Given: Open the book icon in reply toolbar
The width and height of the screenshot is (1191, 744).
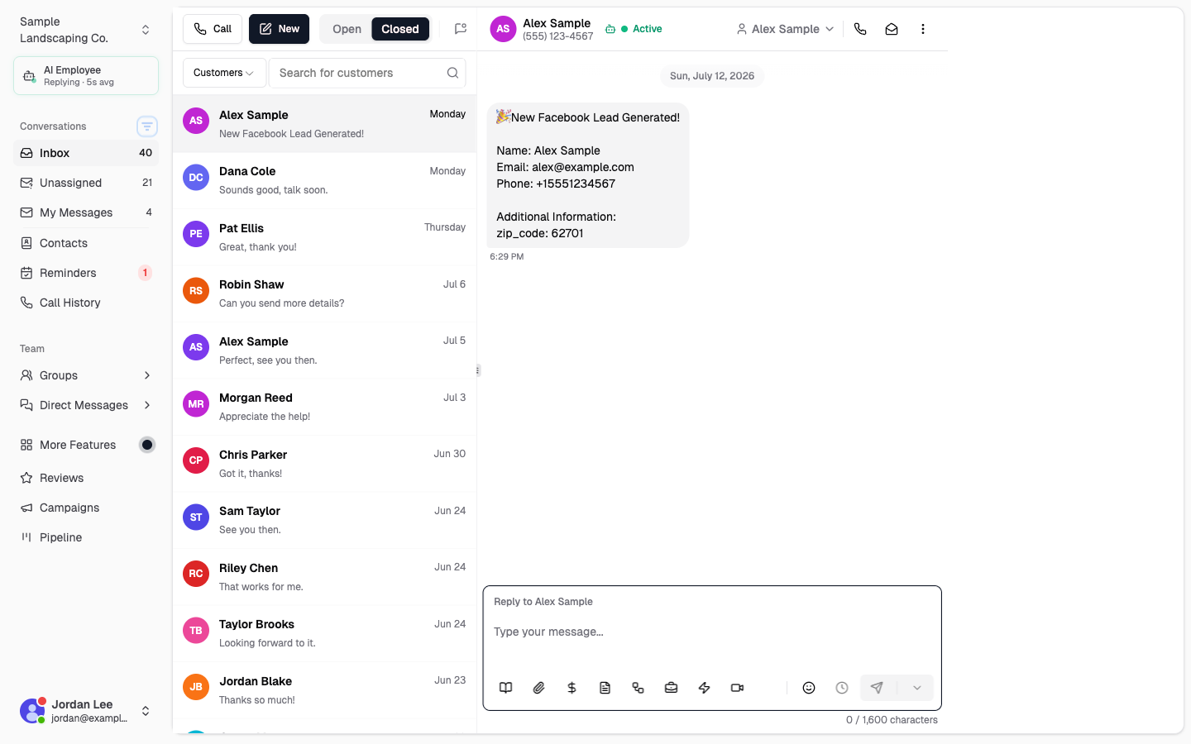Looking at the screenshot, I should 506,688.
